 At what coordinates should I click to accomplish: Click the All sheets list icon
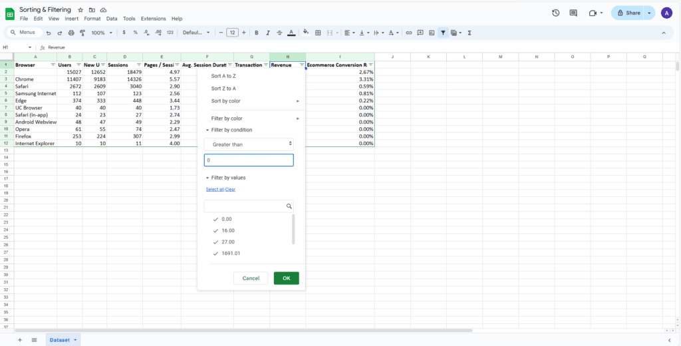click(34, 340)
